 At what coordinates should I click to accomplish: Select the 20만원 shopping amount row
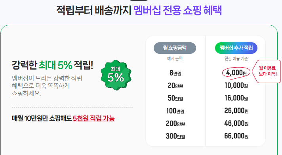tap(175, 86)
